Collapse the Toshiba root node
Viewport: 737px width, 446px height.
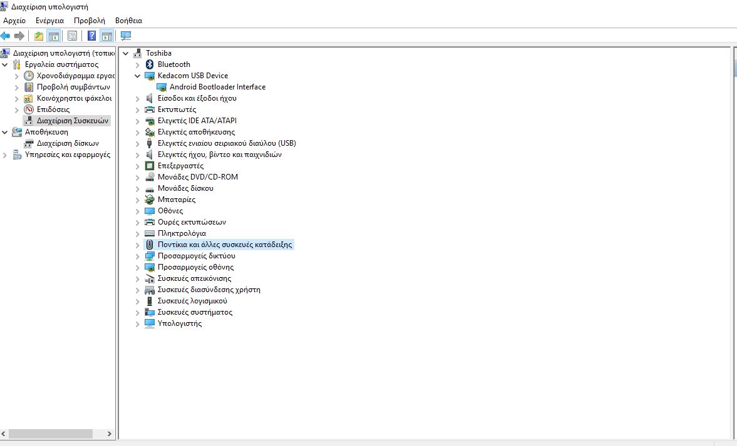pyautogui.click(x=126, y=53)
